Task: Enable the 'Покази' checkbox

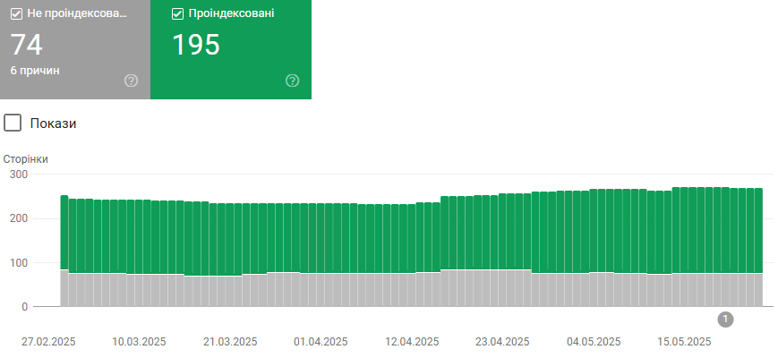Action: pos(13,123)
